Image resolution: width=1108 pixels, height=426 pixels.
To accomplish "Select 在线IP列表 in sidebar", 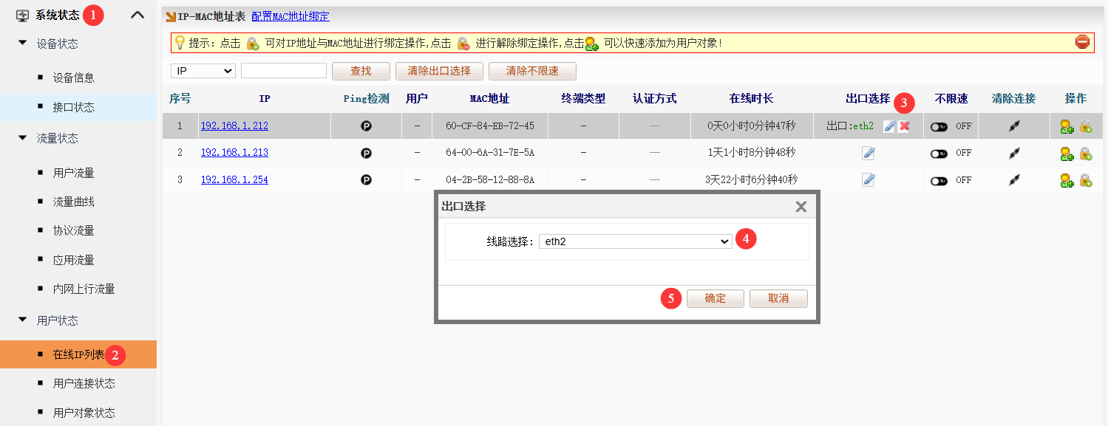I will pyautogui.click(x=78, y=354).
